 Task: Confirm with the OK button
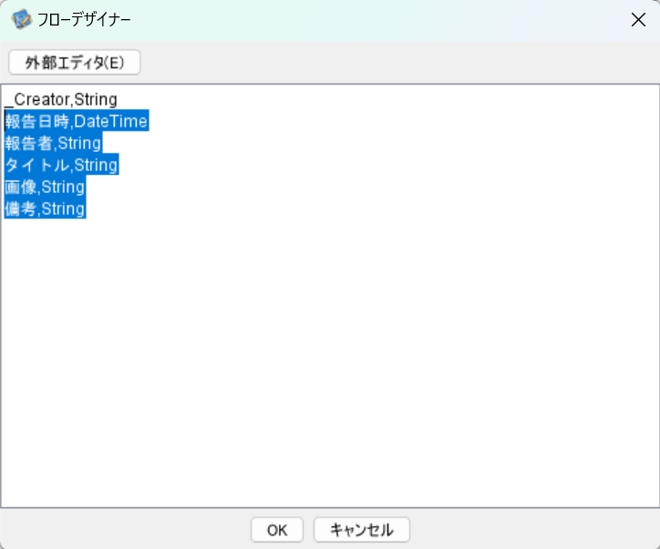(277, 530)
